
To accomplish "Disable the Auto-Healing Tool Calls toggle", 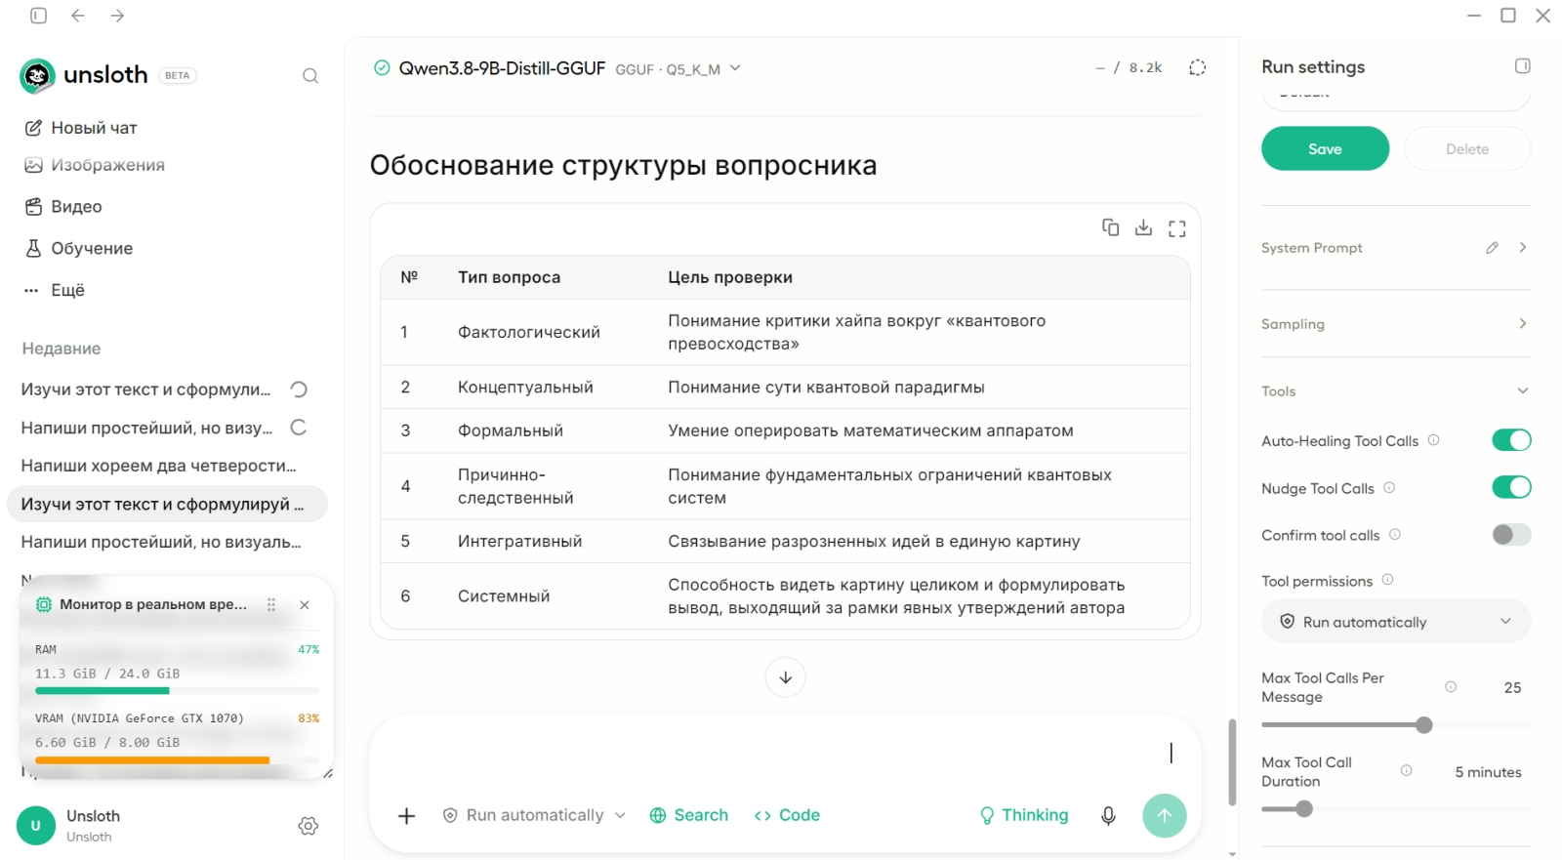I will 1511,440.
